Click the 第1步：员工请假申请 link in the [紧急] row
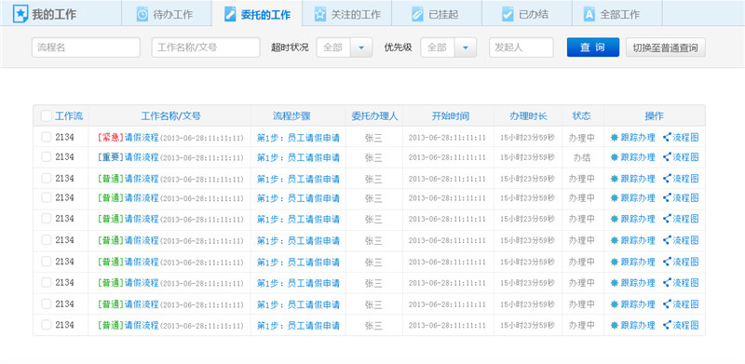Viewport: 745px width, 364px height. coord(298,138)
